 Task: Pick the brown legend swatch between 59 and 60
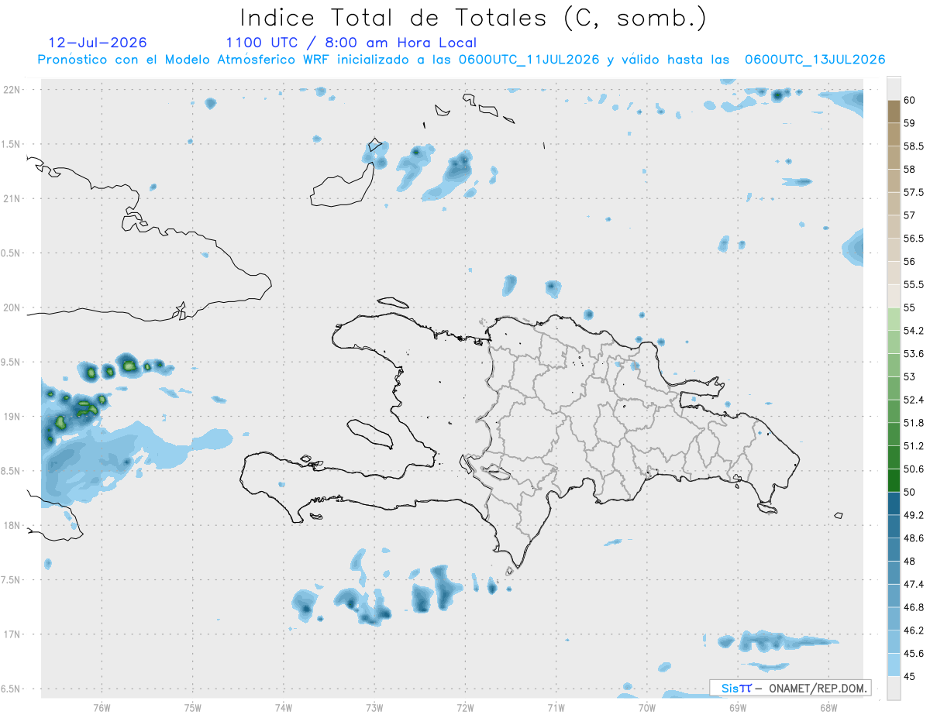(894, 112)
